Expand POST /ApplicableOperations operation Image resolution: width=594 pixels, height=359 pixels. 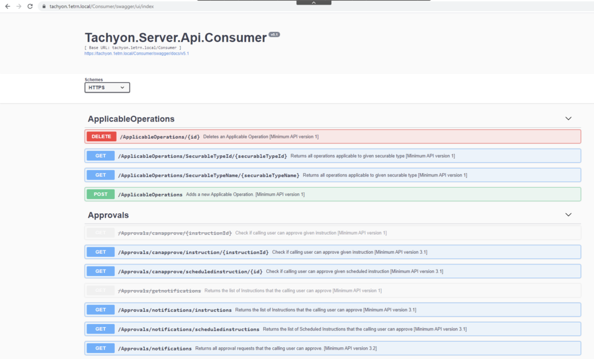pyautogui.click(x=332, y=194)
